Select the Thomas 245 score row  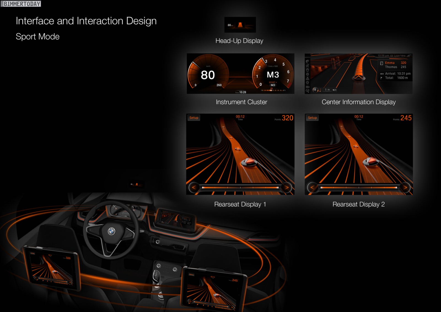point(395,67)
